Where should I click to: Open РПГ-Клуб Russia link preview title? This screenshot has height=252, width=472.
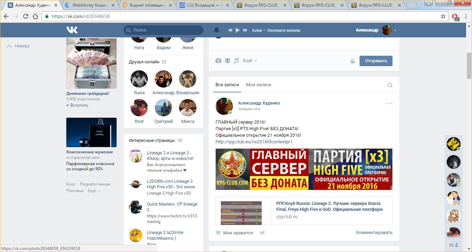[329, 206]
